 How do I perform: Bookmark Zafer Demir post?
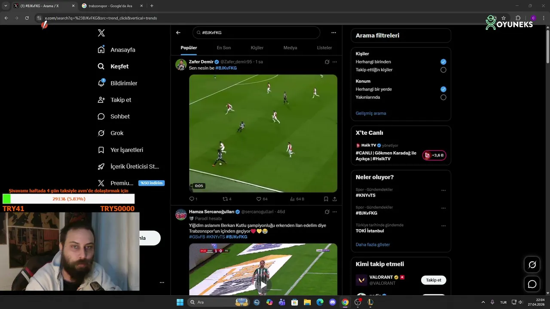pyautogui.click(x=326, y=199)
